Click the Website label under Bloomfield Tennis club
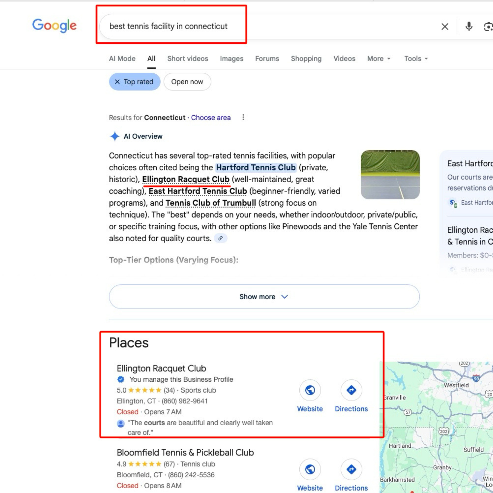This screenshot has width=493, height=493. [x=310, y=488]
